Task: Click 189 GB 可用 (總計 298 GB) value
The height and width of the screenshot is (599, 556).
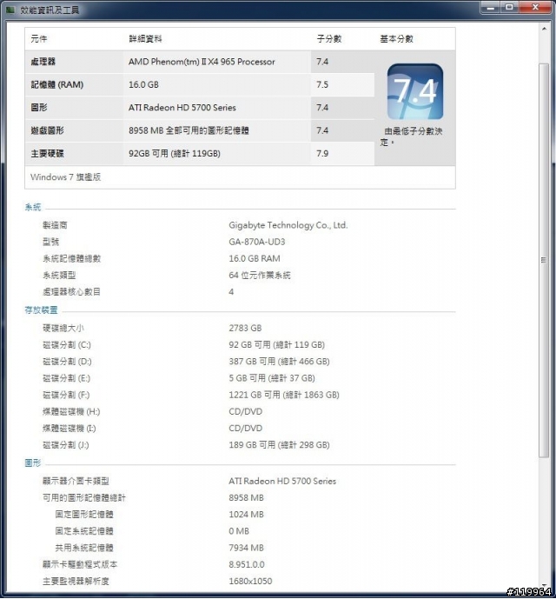Action: click(x=279, y=444)
